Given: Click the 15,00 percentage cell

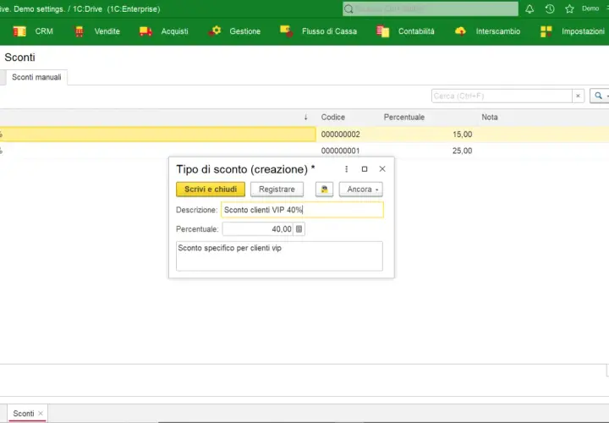Looking at the screenshot, I should (462, 135).
